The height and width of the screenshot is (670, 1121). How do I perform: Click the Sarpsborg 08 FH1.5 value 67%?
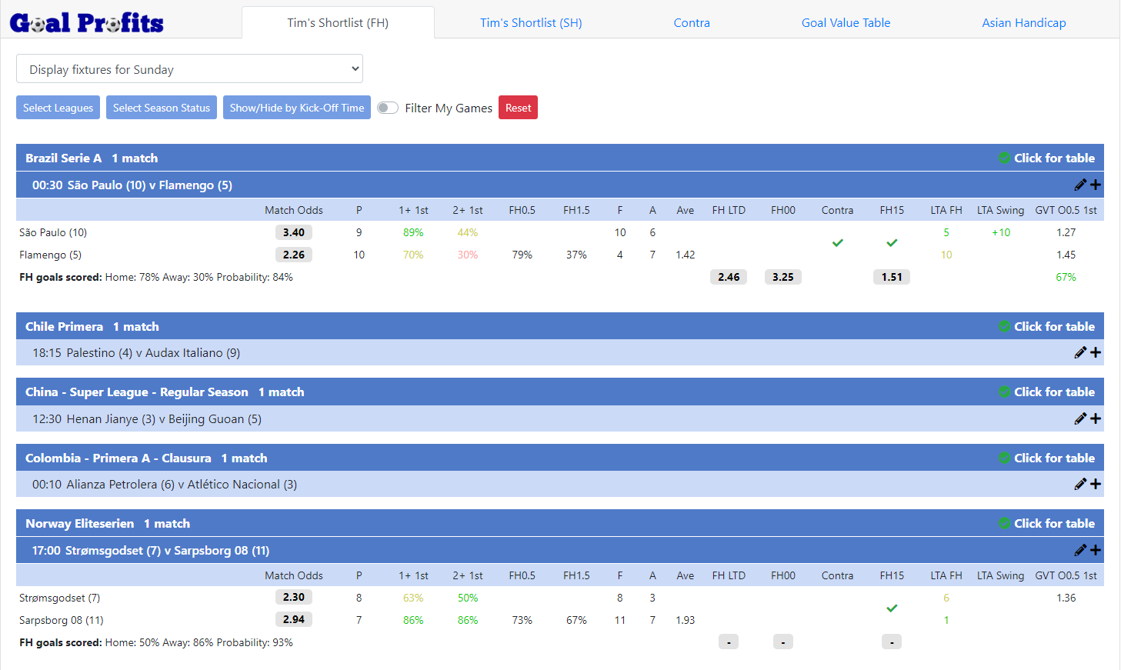click(576, 620)
